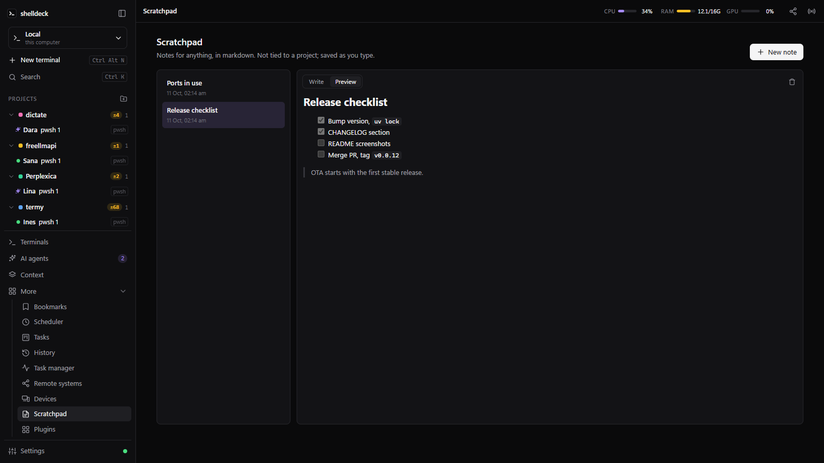The height and width of the screenshot is (463, 824).
Task: Open AI agents view
Action: click(67, 259)
